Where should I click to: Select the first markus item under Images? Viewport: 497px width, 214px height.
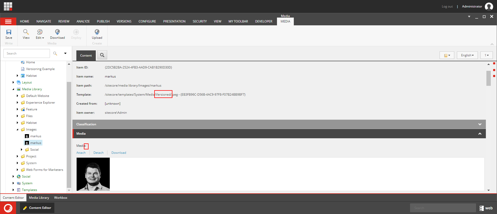click(x=33, y=136)
